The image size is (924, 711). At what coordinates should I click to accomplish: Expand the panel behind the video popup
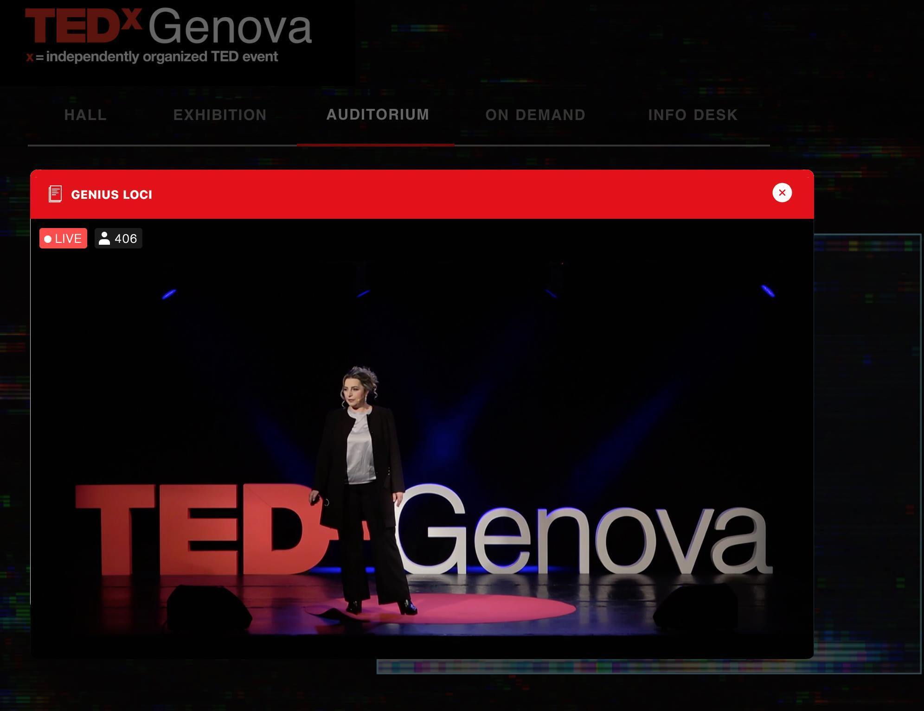pos(867,417)
